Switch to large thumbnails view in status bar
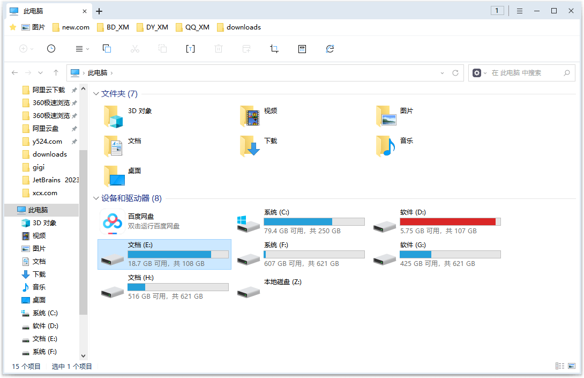The image size is (584, 378). pos(572,366)
